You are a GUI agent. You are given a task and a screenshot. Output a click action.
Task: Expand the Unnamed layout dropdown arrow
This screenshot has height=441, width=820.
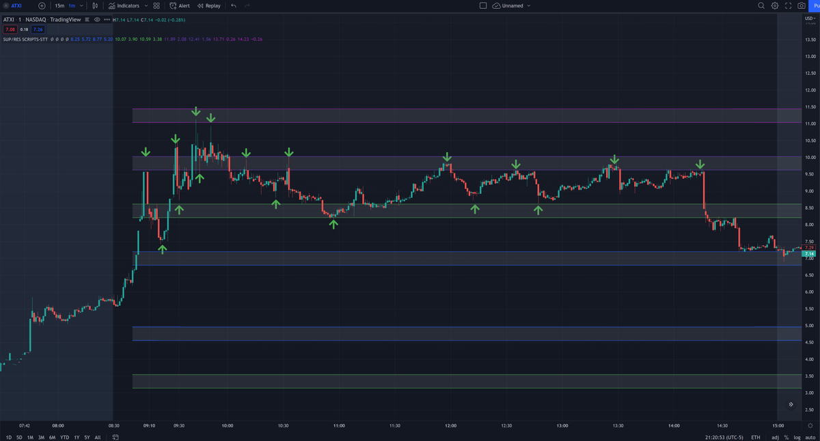pyautogui.click(x=529, y=5)
